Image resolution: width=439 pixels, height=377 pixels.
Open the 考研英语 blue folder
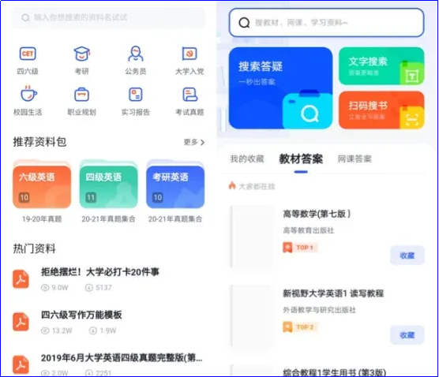tap(175, 185)
